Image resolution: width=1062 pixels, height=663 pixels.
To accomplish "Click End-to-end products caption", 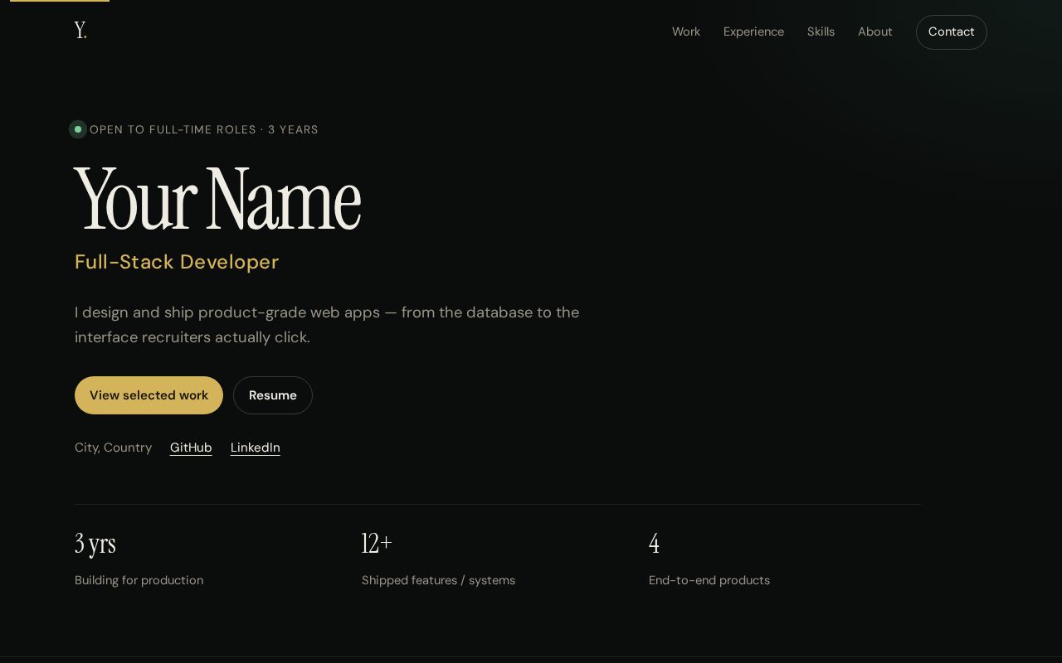I will (709, 580).
